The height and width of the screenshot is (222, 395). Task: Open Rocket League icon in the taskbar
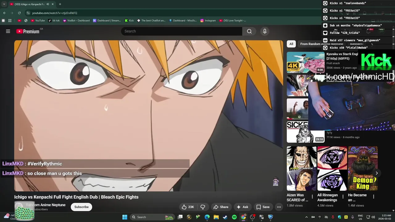coord(270,217)
